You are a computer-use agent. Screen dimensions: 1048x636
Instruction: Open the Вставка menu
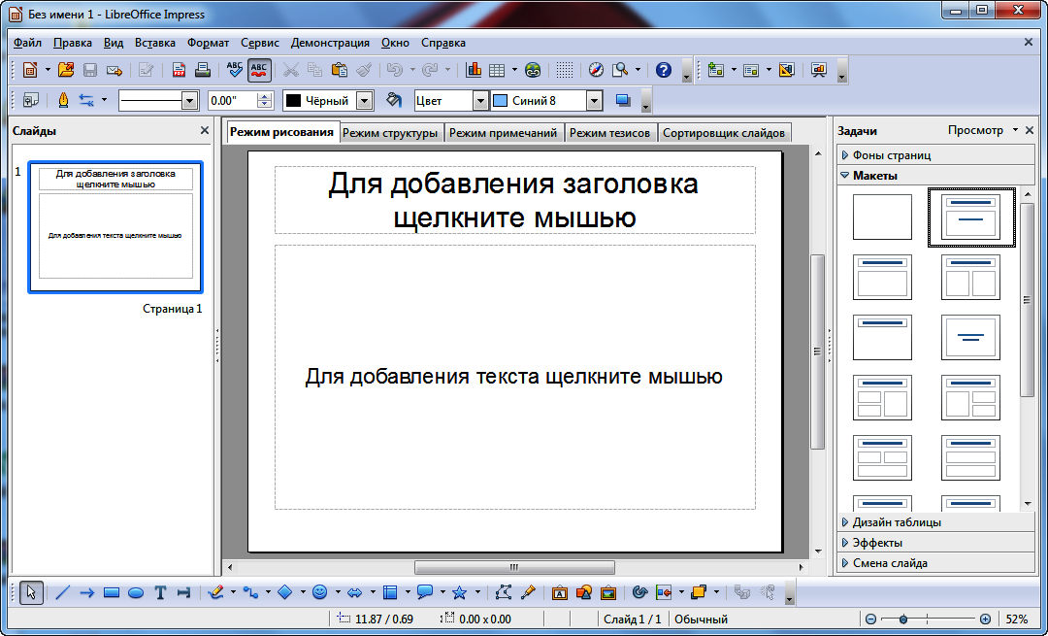pyautogui.click(x=155, y=42)
